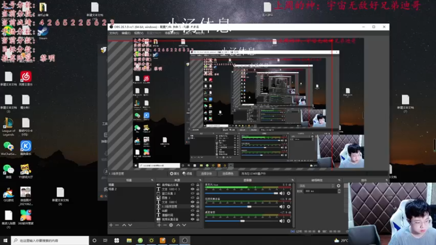The image size is (436, 245).
Task: Open settings gear for 桌面音频 channel
Action: 289,221
